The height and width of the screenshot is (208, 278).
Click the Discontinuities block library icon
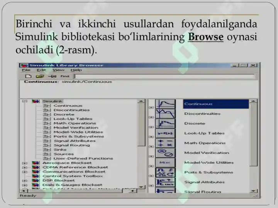[165, 114]
